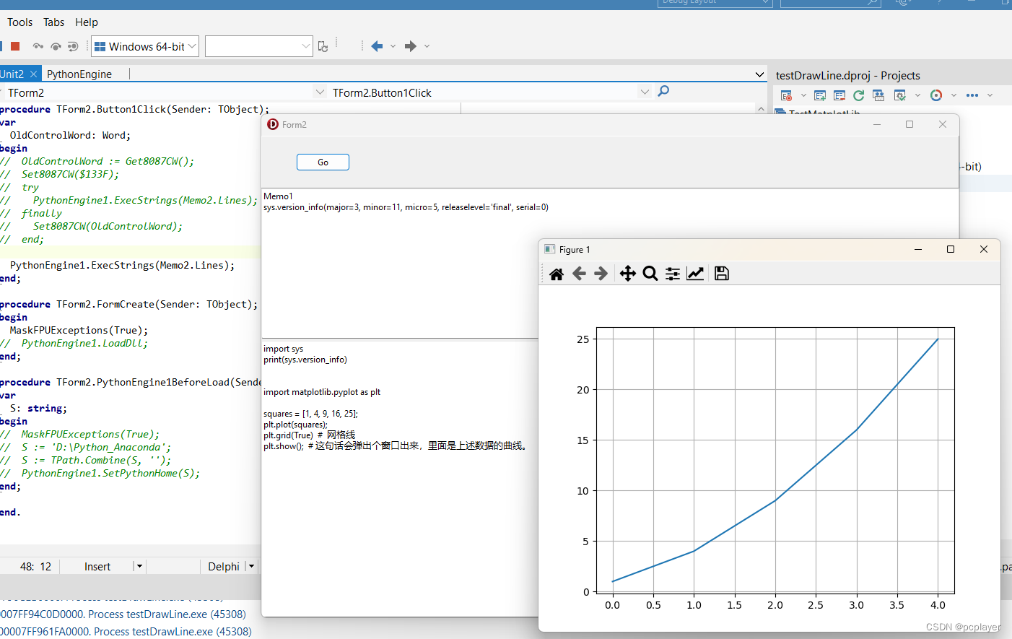The height and width of the screenshot is (639, 1012).
Task: Go to previous view in Figure 1
Action: coord(579,274)
